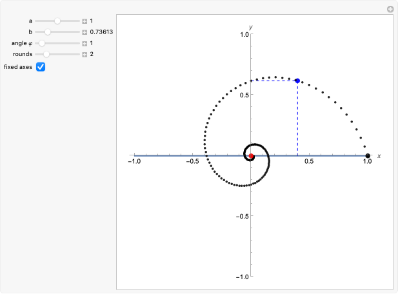The width and height of the screenshot is (398, 294).
Task: Click the plus icon beside rounds slider
Action: (85, 54)
